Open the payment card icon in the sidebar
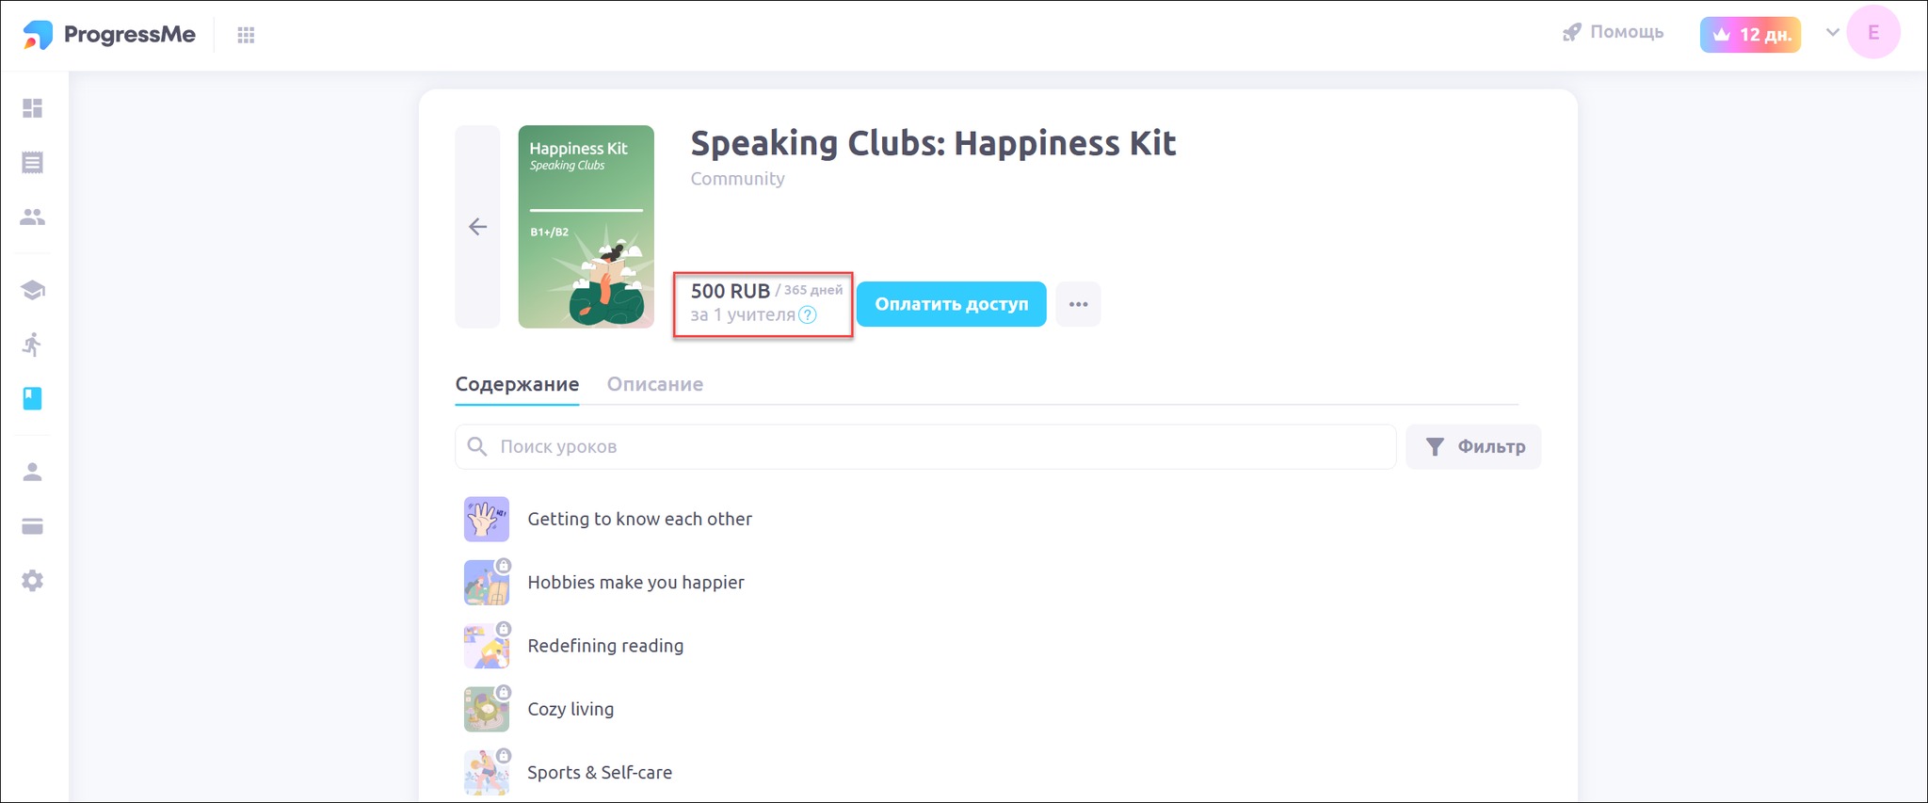Screen dimensions: 1928x803 tap(33, 526)
